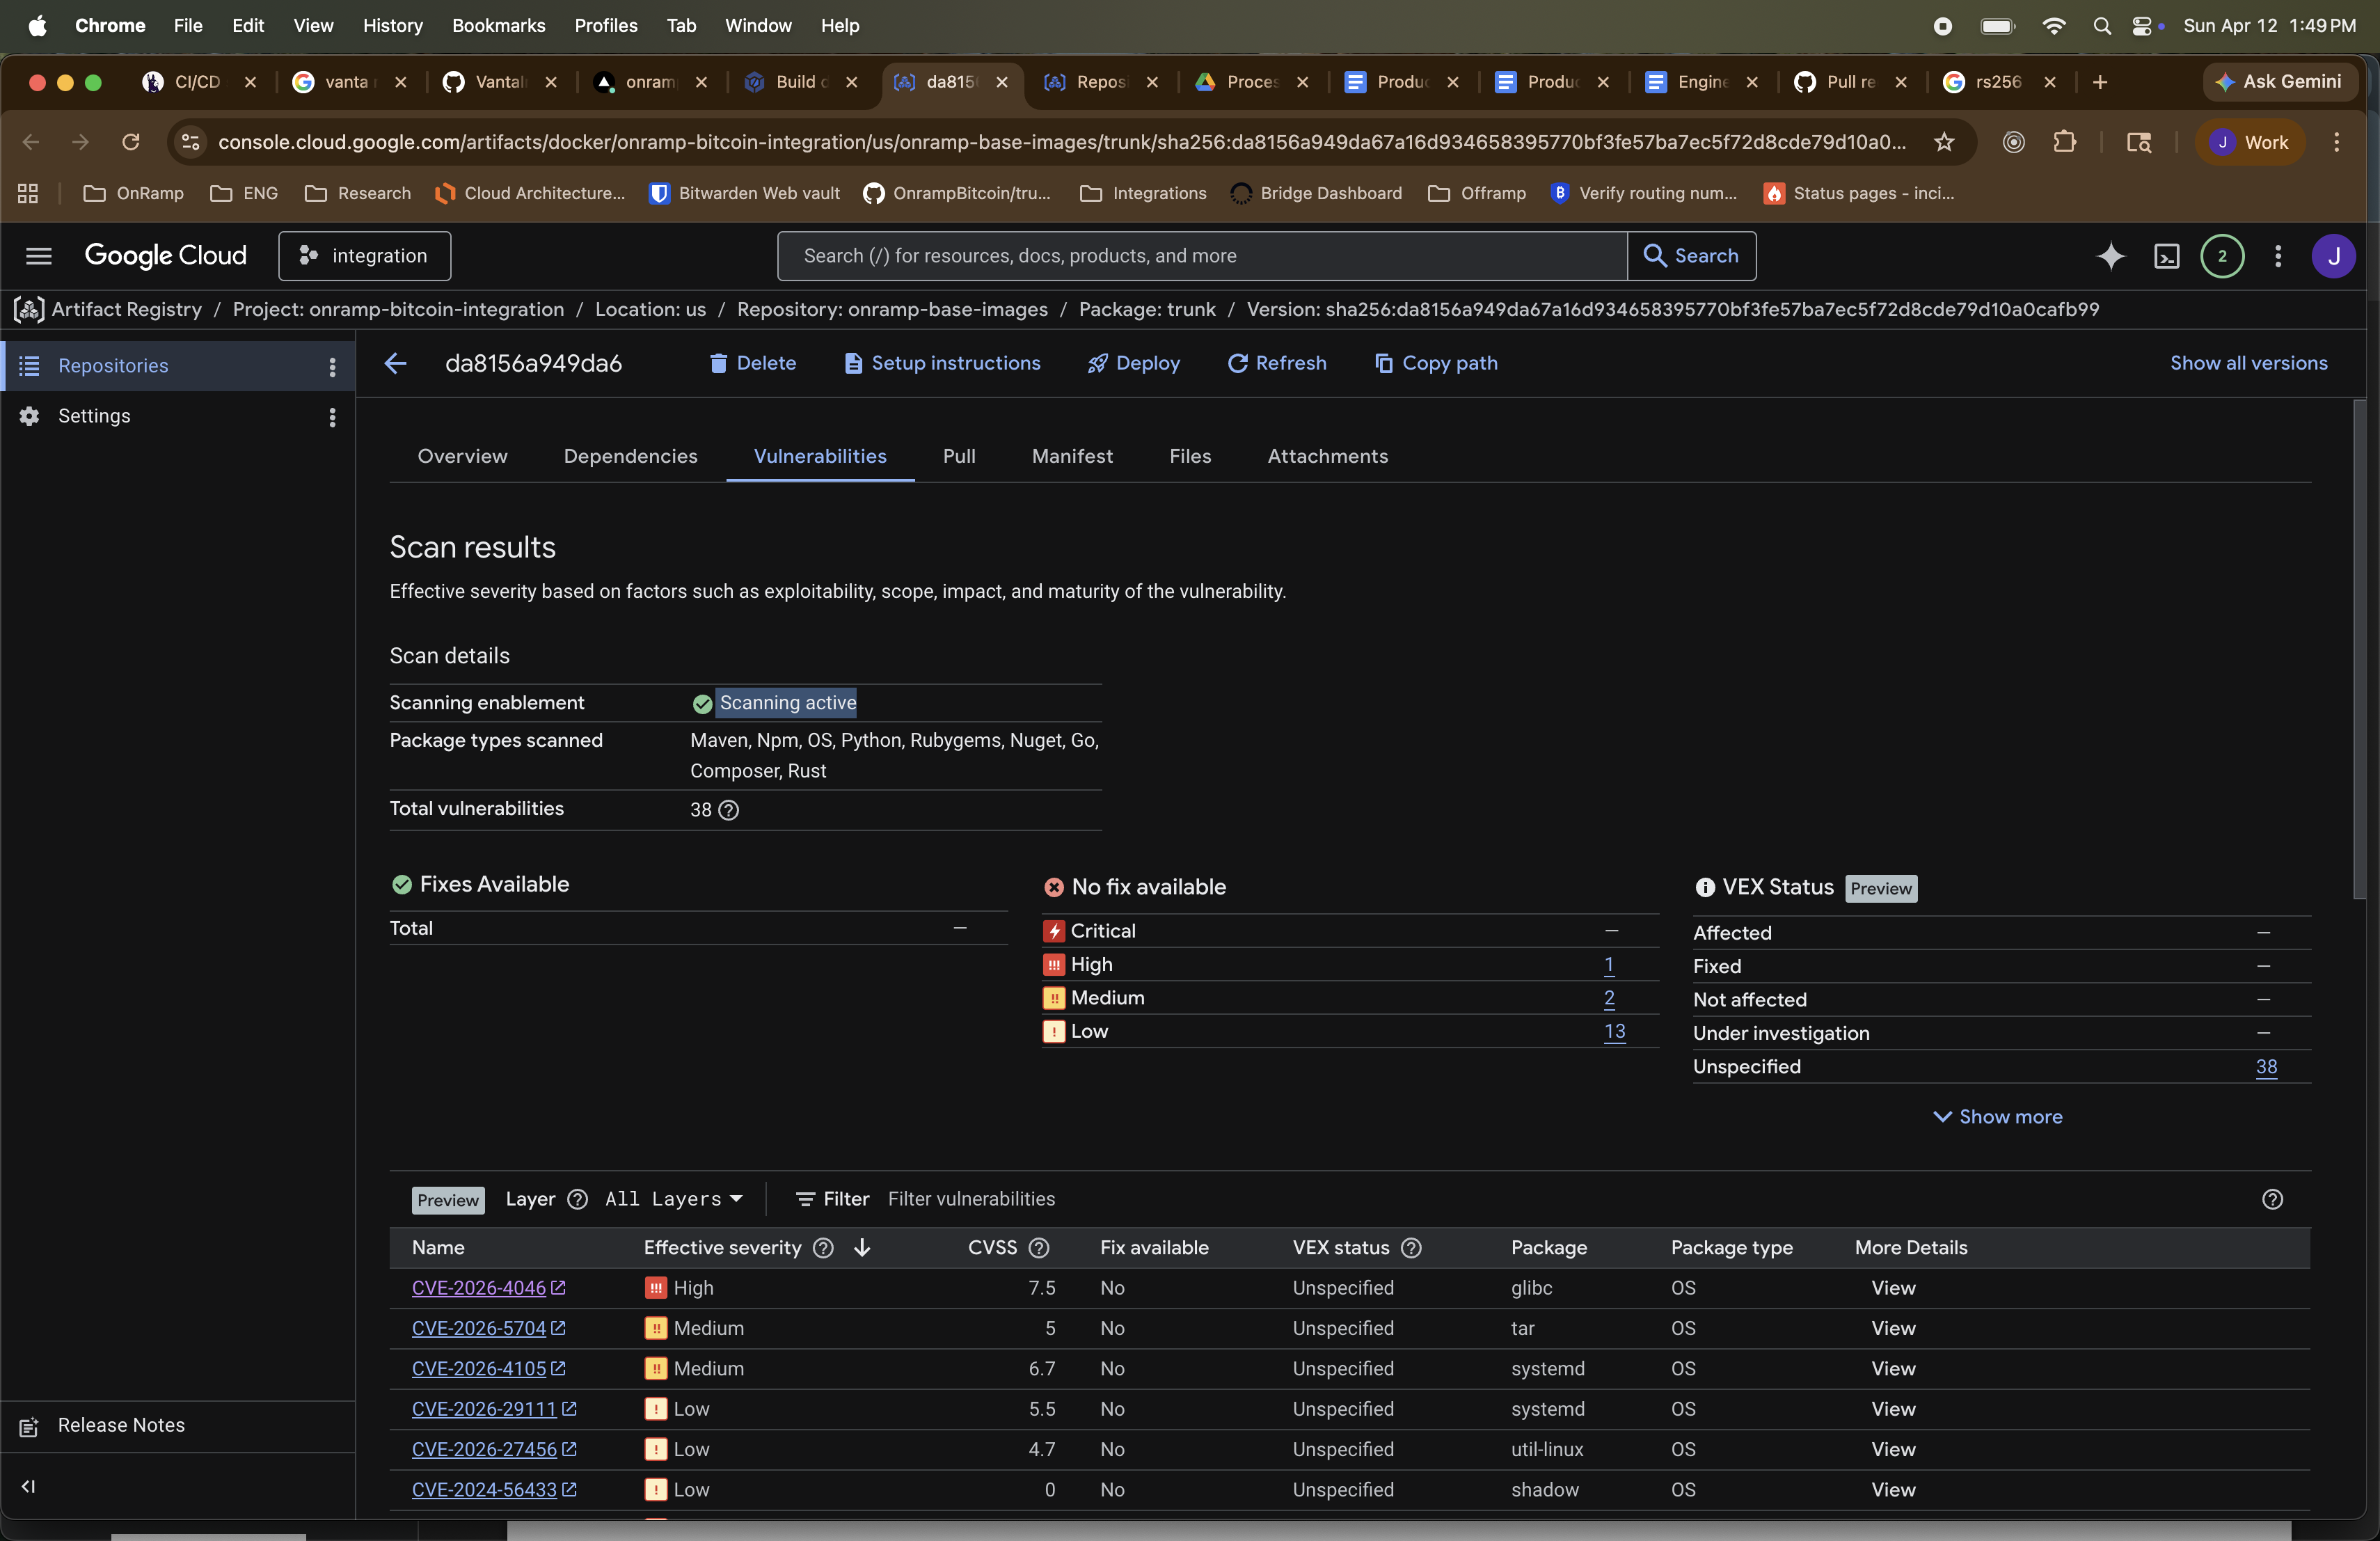
Task: Open the Google Cloud navigation hamburger menu
Action: (x=38, y=256)
